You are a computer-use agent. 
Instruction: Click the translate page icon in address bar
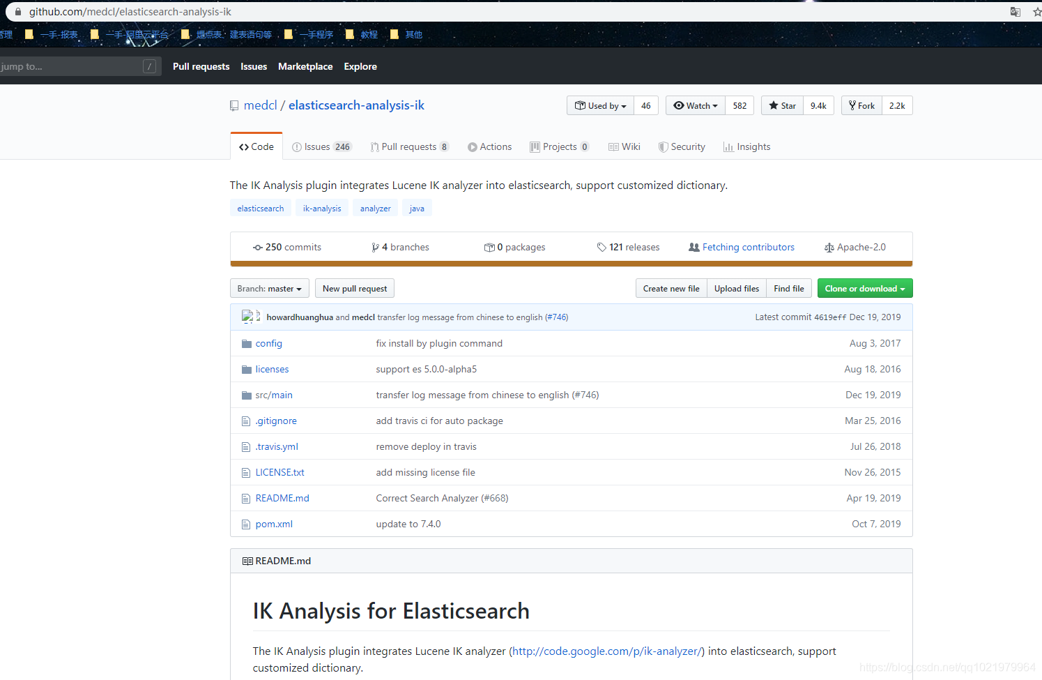[1016, 12]
